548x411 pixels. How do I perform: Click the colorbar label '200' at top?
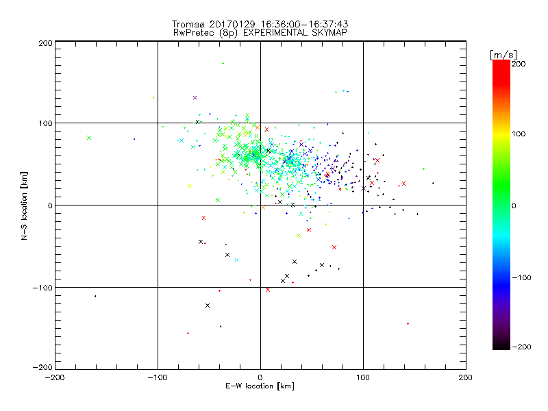519,64
